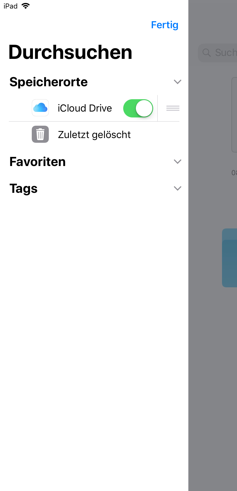
Task: Disable the iCloud Drive switch
Action: tap(138, 108)
